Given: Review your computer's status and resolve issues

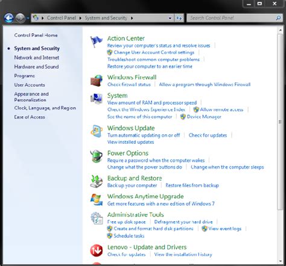Looking at the screenshot, I should [x=159, y=46].
